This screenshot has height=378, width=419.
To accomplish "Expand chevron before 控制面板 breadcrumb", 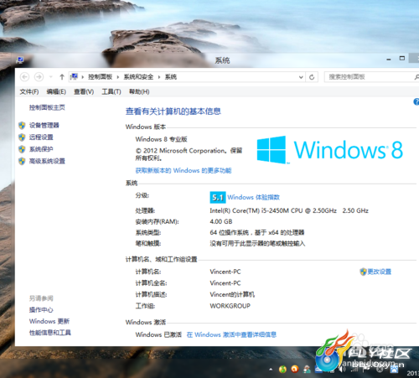I will 83,77.
